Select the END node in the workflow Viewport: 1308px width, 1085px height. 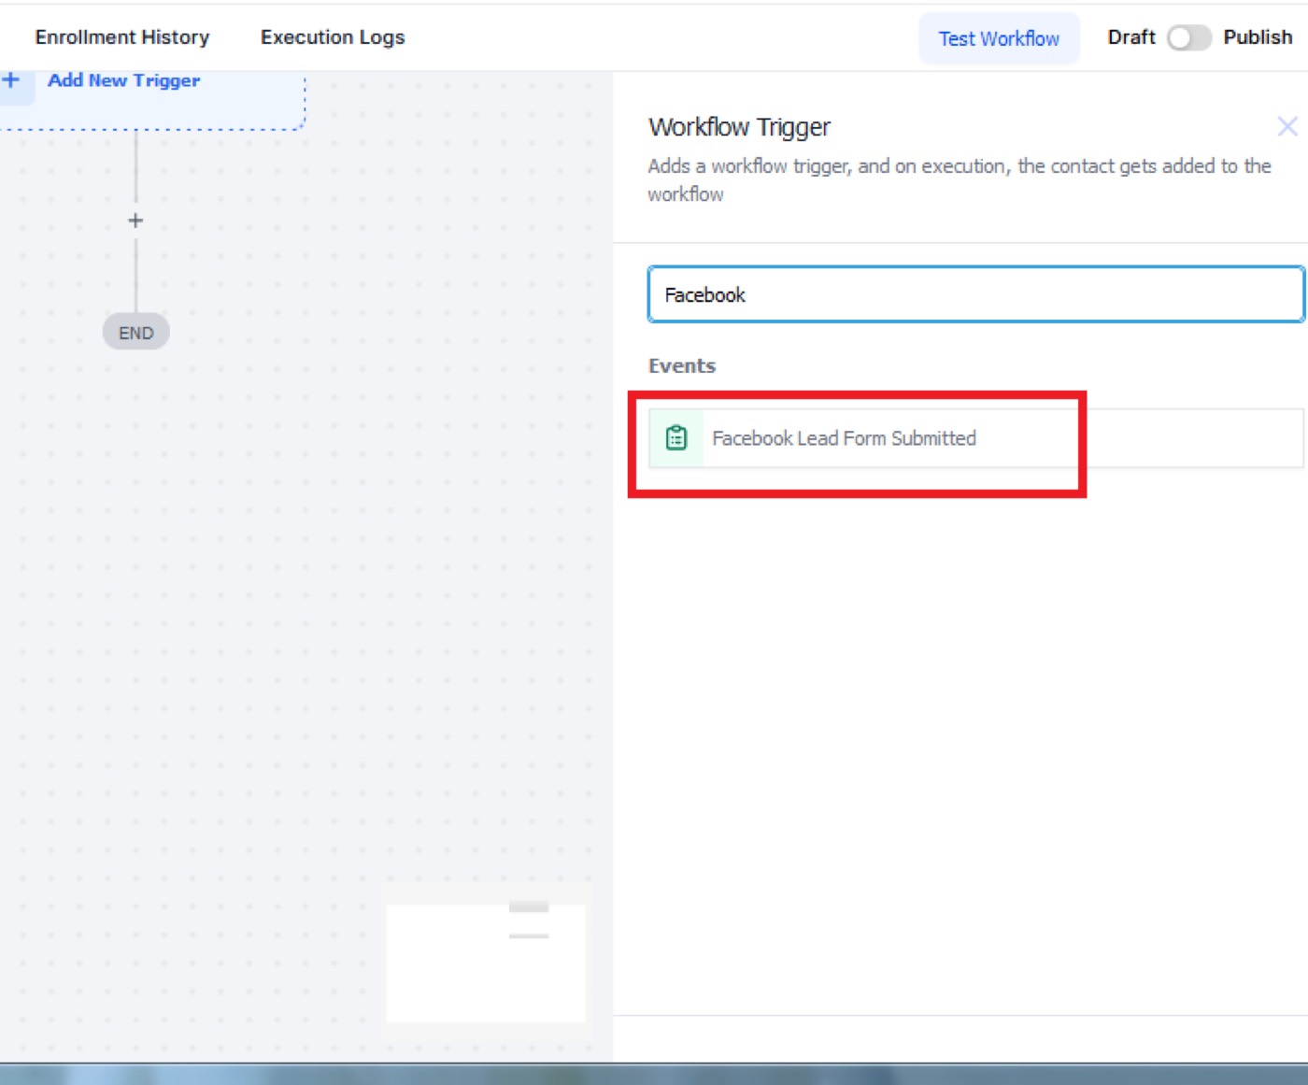click(x=135, y=333)
